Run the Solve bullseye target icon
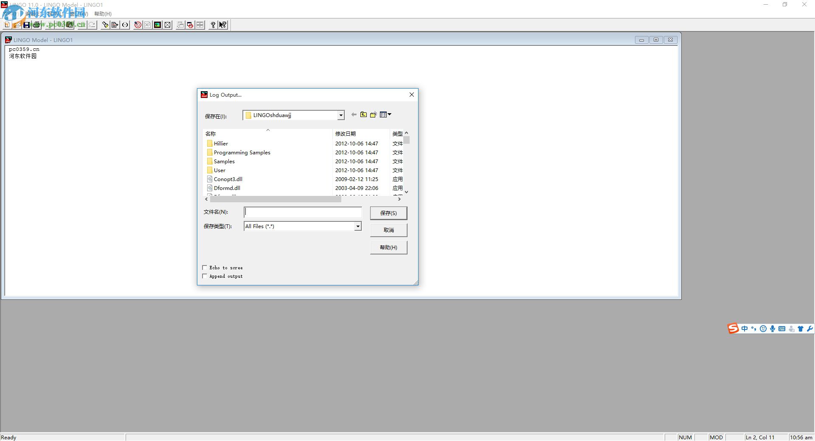 pos(138,25)
